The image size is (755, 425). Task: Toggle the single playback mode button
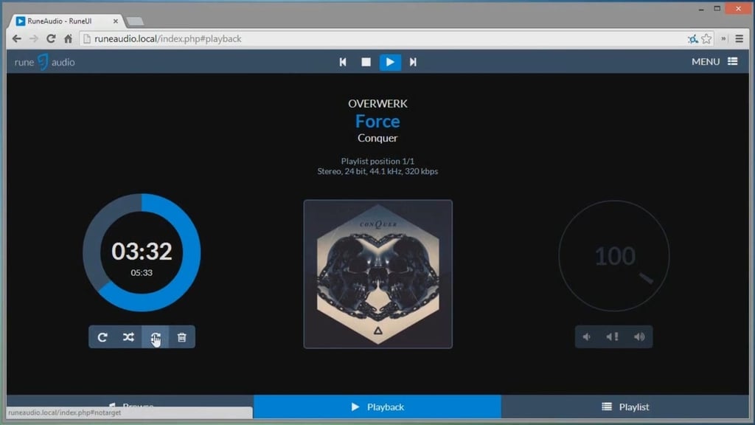point(155,337)
